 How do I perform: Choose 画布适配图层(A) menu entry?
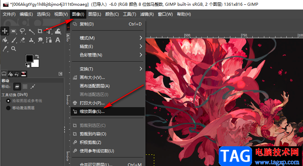pyautogui.click(x=108, y=86)
